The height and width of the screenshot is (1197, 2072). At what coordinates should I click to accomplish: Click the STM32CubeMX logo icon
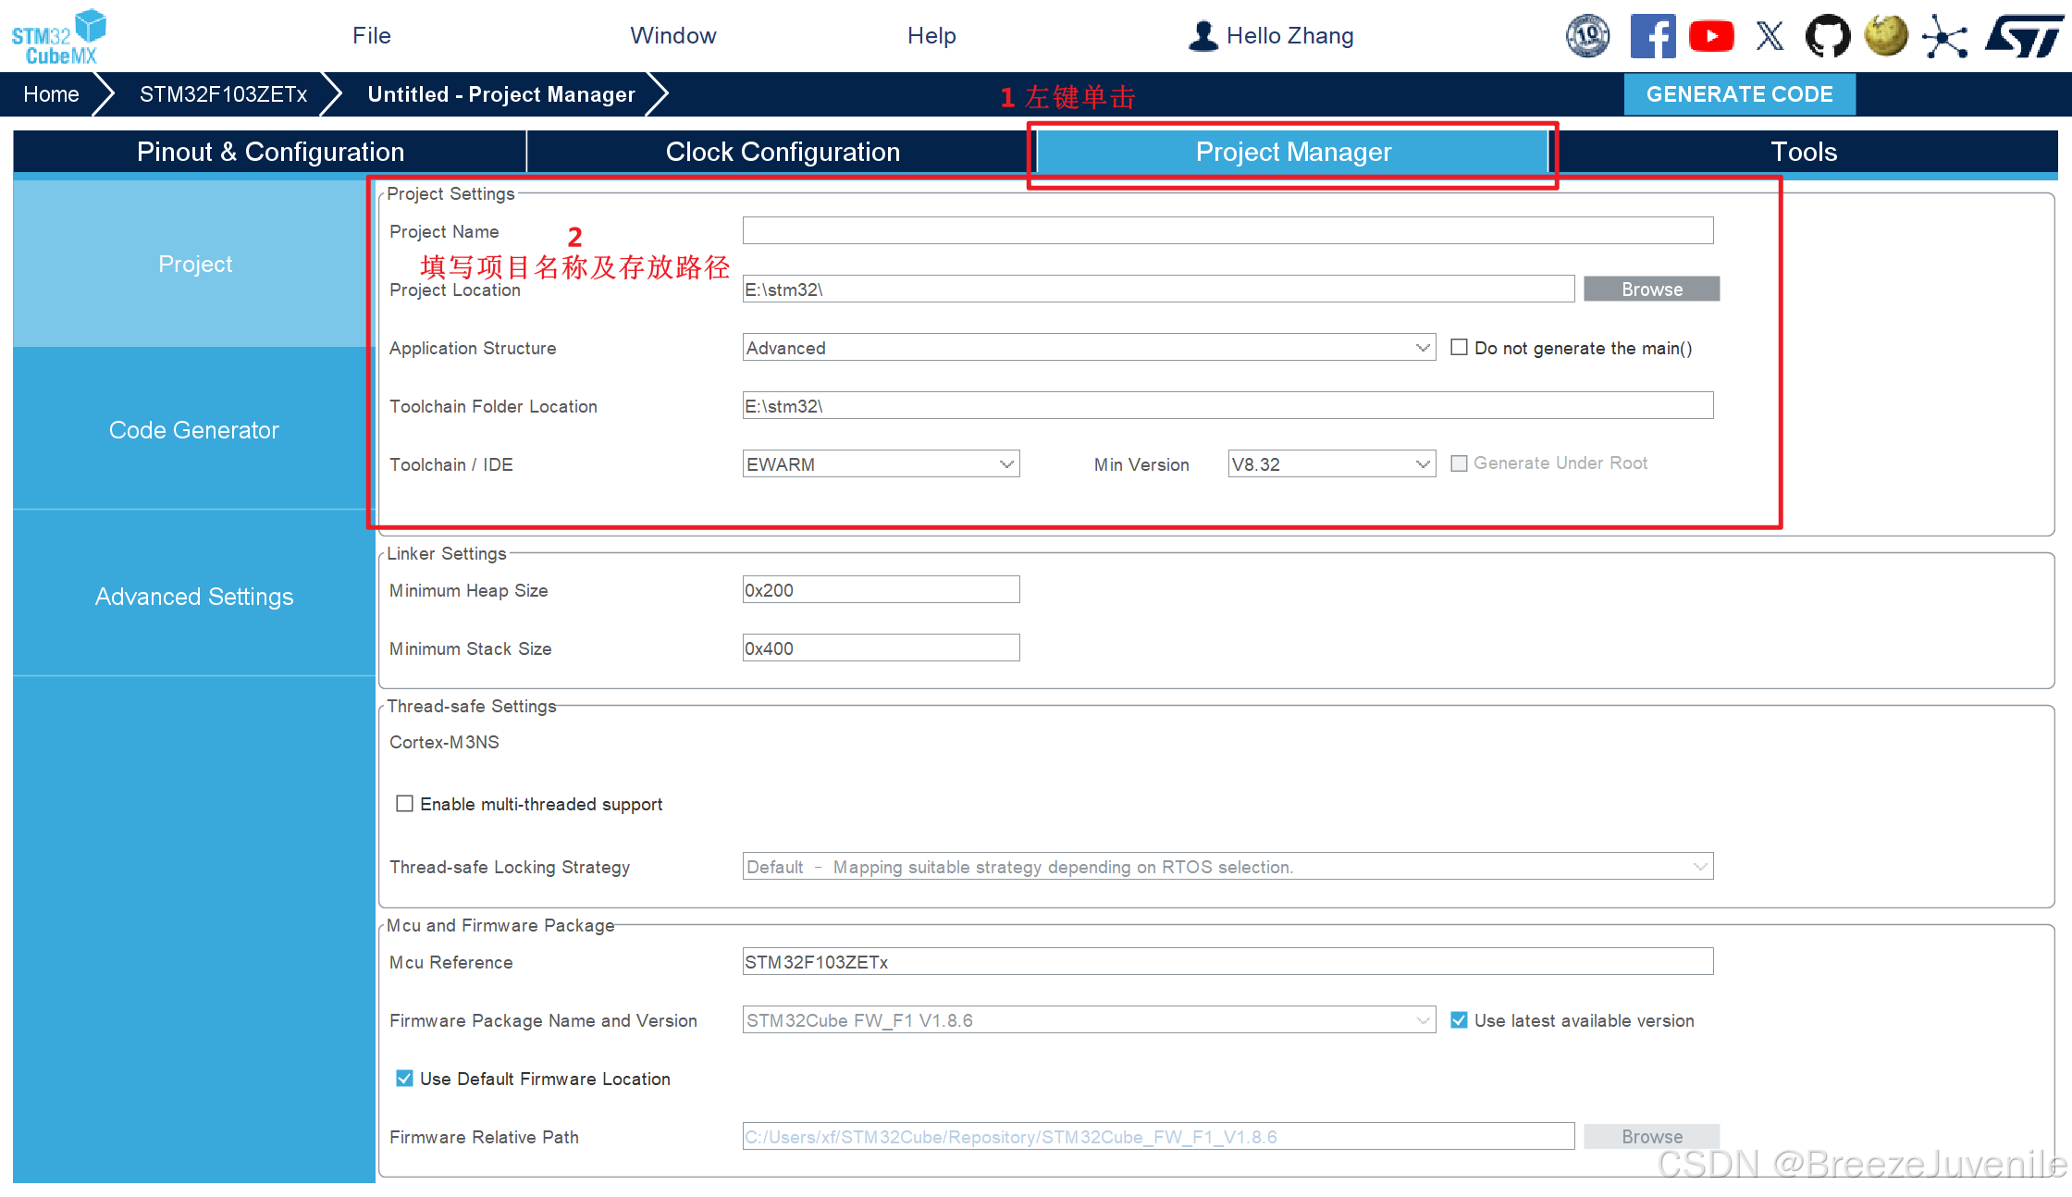click(x=59, y=36)
